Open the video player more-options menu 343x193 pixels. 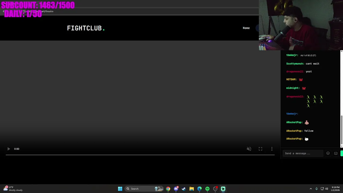[x=272, y=149]
